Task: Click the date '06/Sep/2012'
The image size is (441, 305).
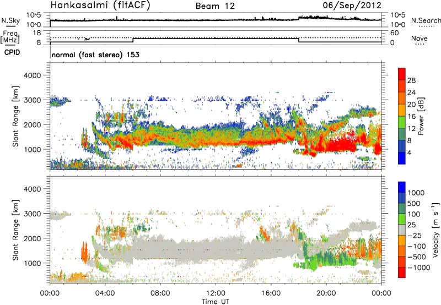Action: click(x=352, y=6)
